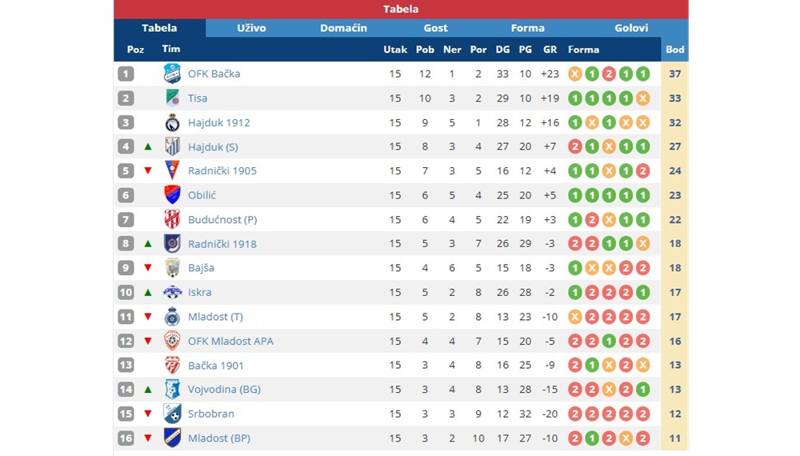800x456 pixels.
Task: Click the Bod column header
Action: [x=674, y=50]
